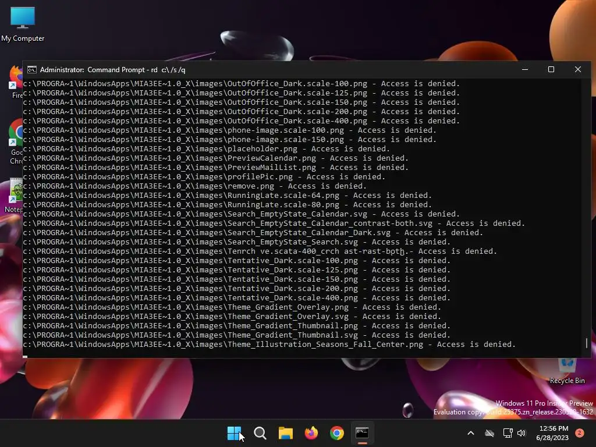The width and height of the screenshot is (596, 447).
Task: Click the line with Theme_Illustration_Seasons_Fall_Center.png
Action: [269, 345]
